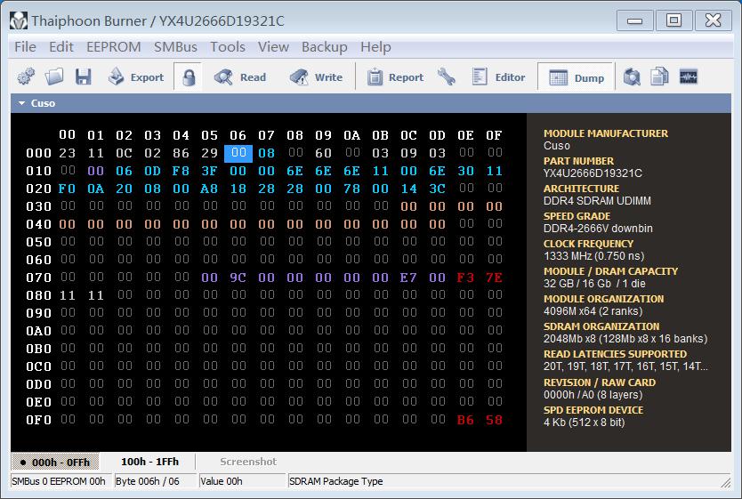The image size is (742, 499).
Task: Open the Backup menu
Action: 324,47
